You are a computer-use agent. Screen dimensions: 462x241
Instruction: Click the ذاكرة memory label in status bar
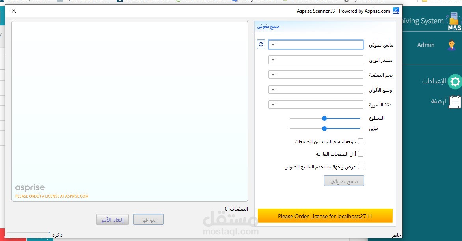pos(58,235)
